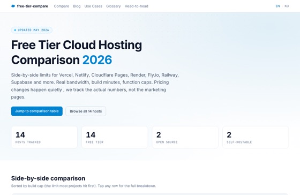Click the Side-by-side limits description paragraph

[95, 86]
